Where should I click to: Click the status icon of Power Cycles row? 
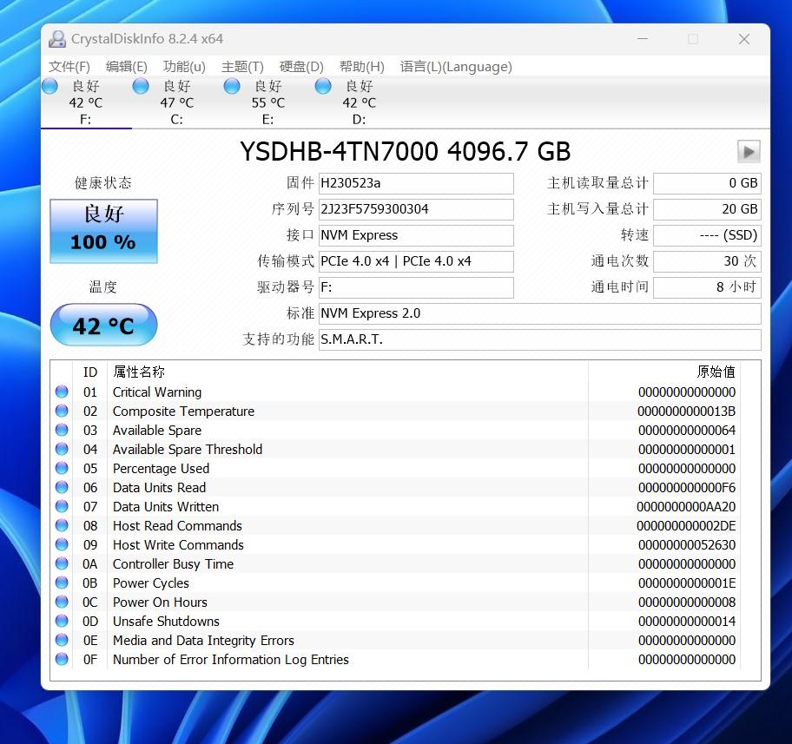[62, 583]
